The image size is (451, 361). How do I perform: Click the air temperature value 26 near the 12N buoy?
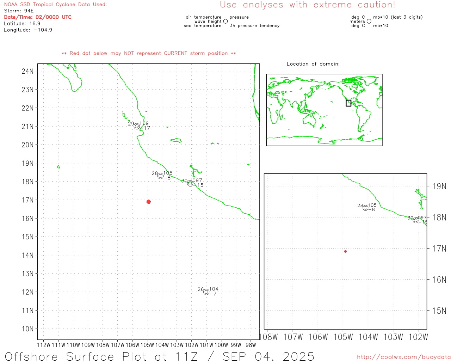pyautogui.click(x=200, y=289)
